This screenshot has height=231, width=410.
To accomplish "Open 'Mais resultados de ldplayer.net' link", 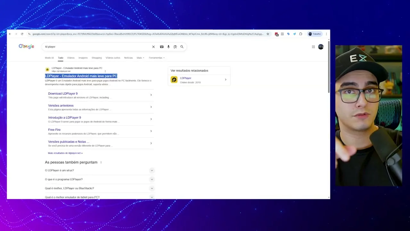I will tap(65, 153).
